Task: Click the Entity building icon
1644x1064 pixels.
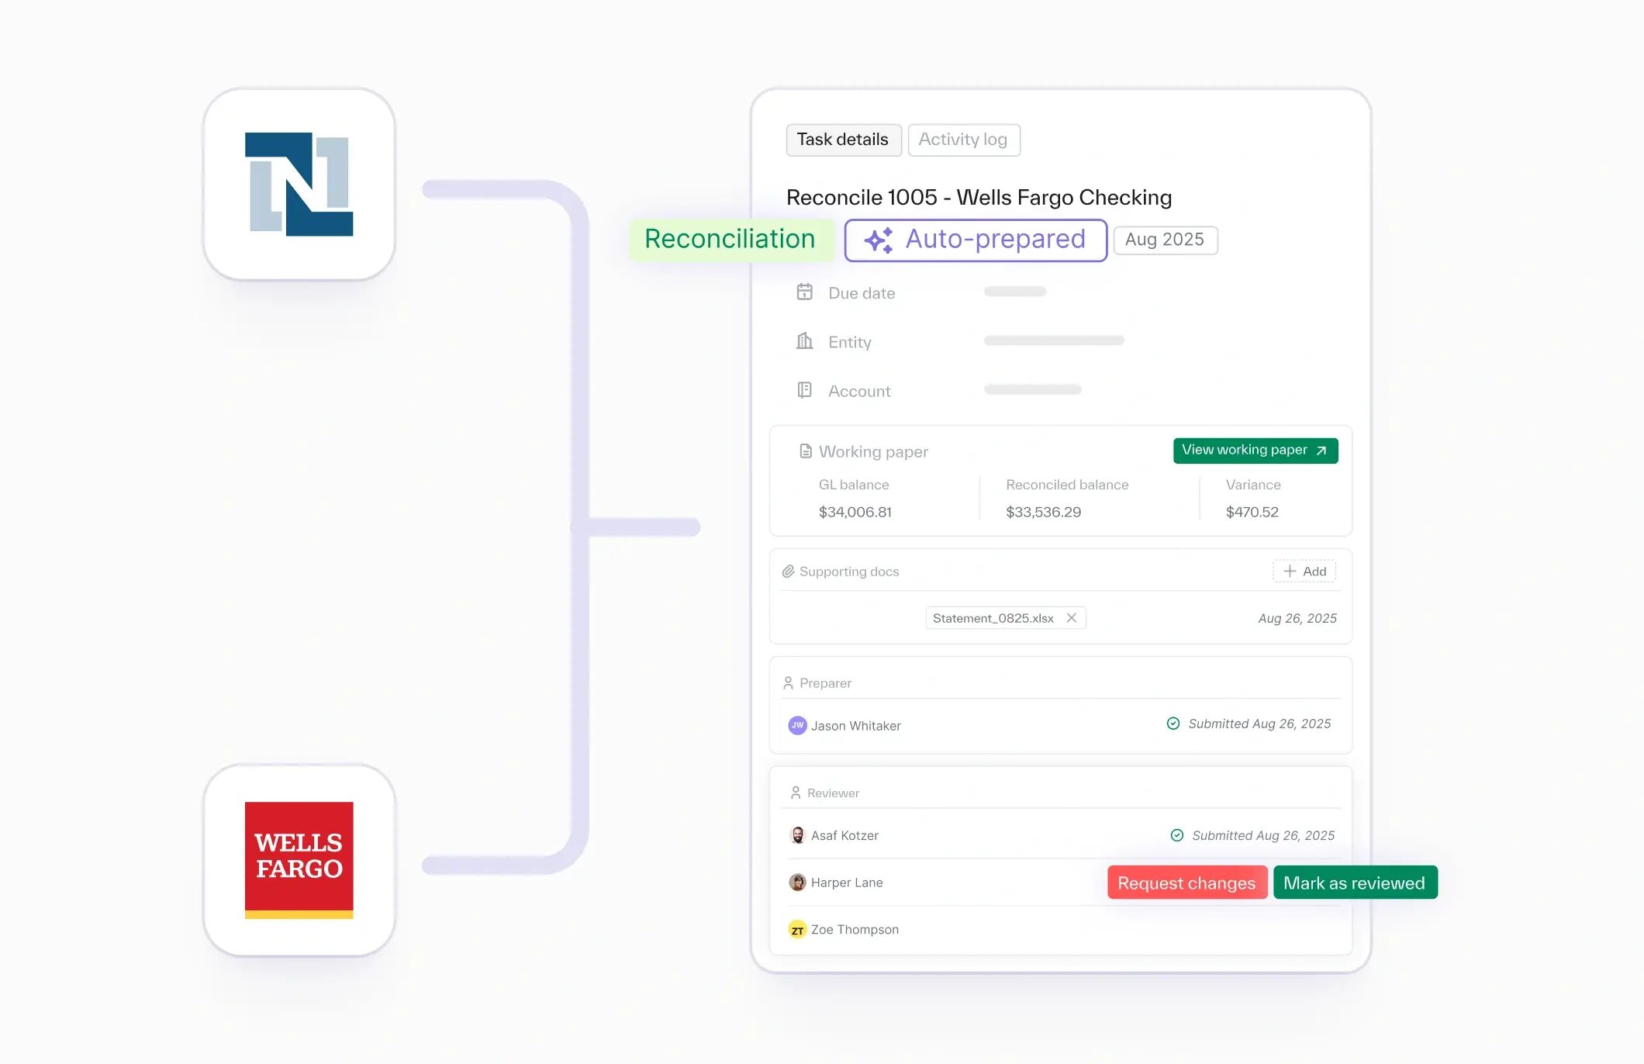Action: click(x=805, y=341)
